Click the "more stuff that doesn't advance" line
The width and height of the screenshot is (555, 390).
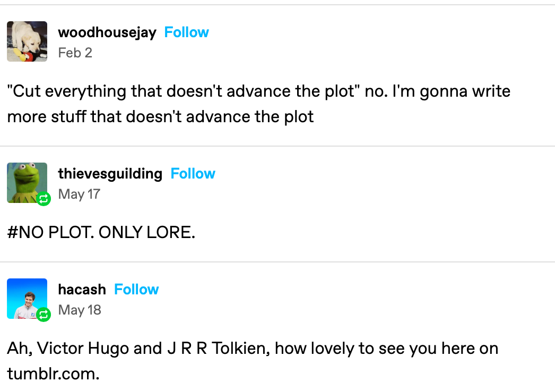pos(160,116)
